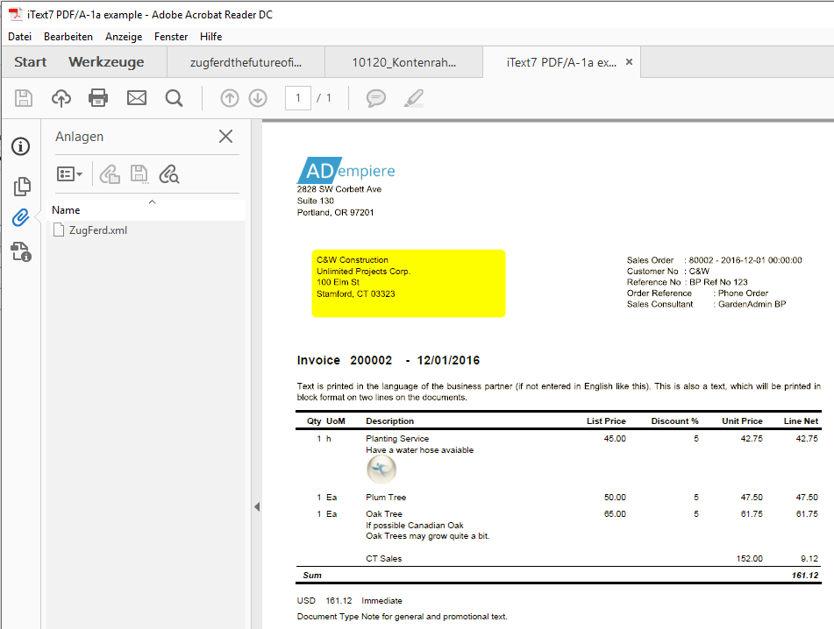Click the Save file toolbar icon
The height and width of the screenshot is (629, 834).
[x=24, y=98]
